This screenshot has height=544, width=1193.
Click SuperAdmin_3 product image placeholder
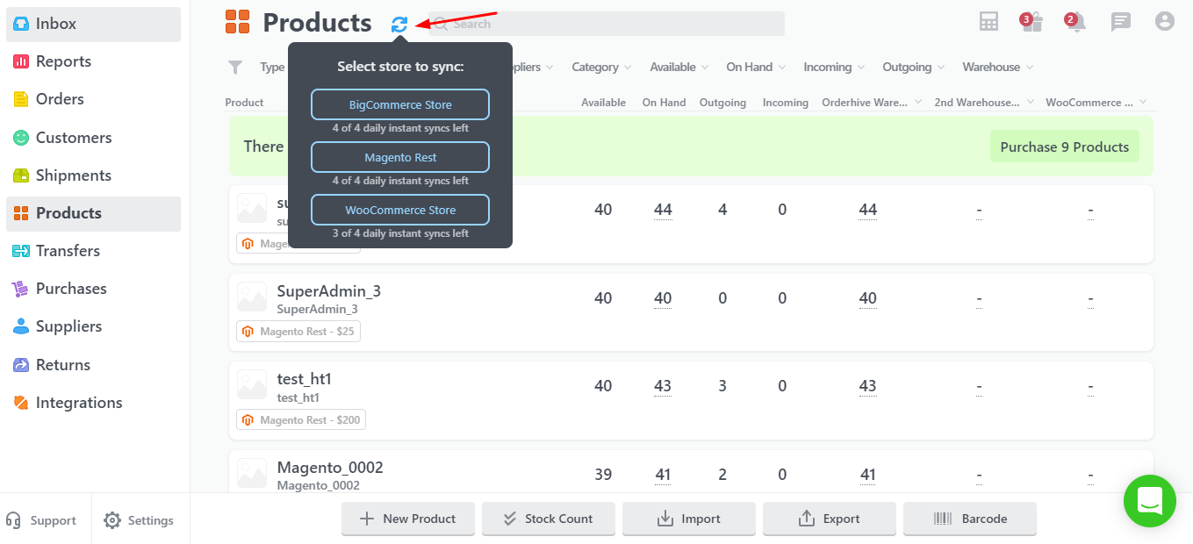click(252, 297)
